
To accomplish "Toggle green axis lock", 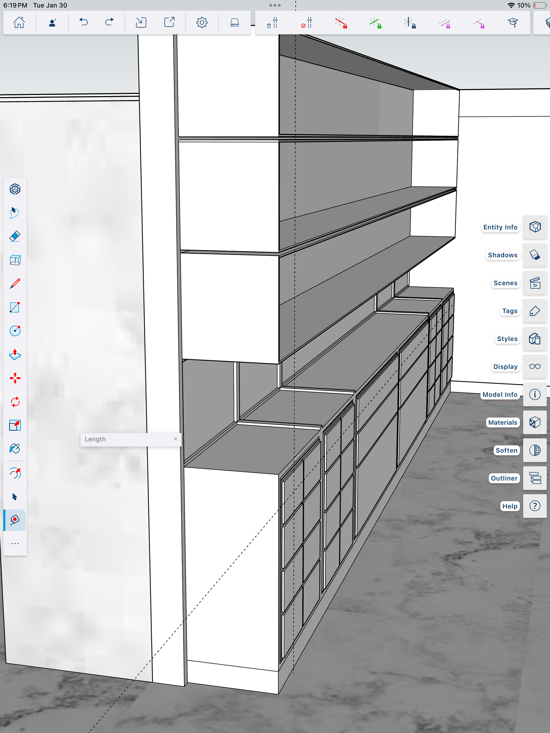I will [375, 23].
